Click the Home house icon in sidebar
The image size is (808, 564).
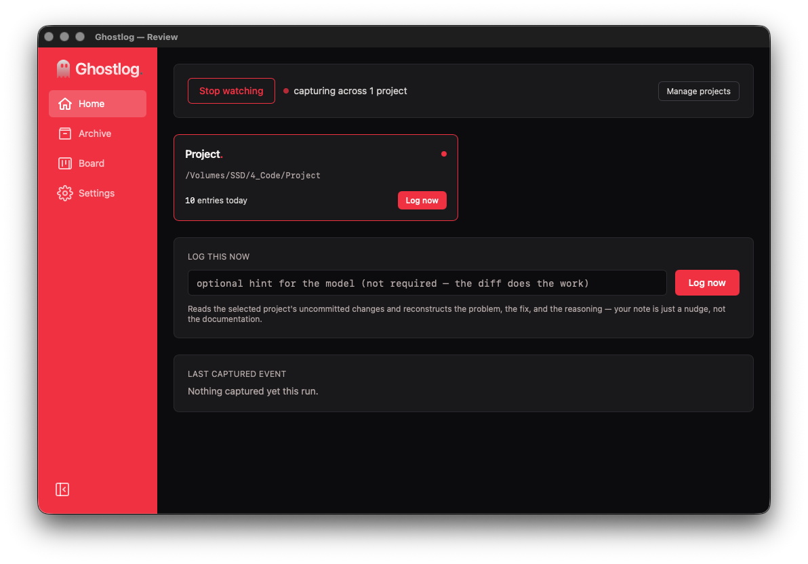click(x=65, y=104)
